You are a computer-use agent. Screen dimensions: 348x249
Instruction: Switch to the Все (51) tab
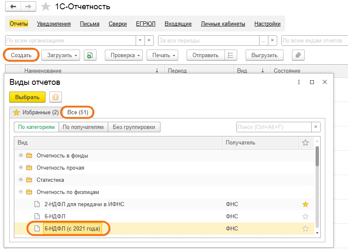click(78, 113)
